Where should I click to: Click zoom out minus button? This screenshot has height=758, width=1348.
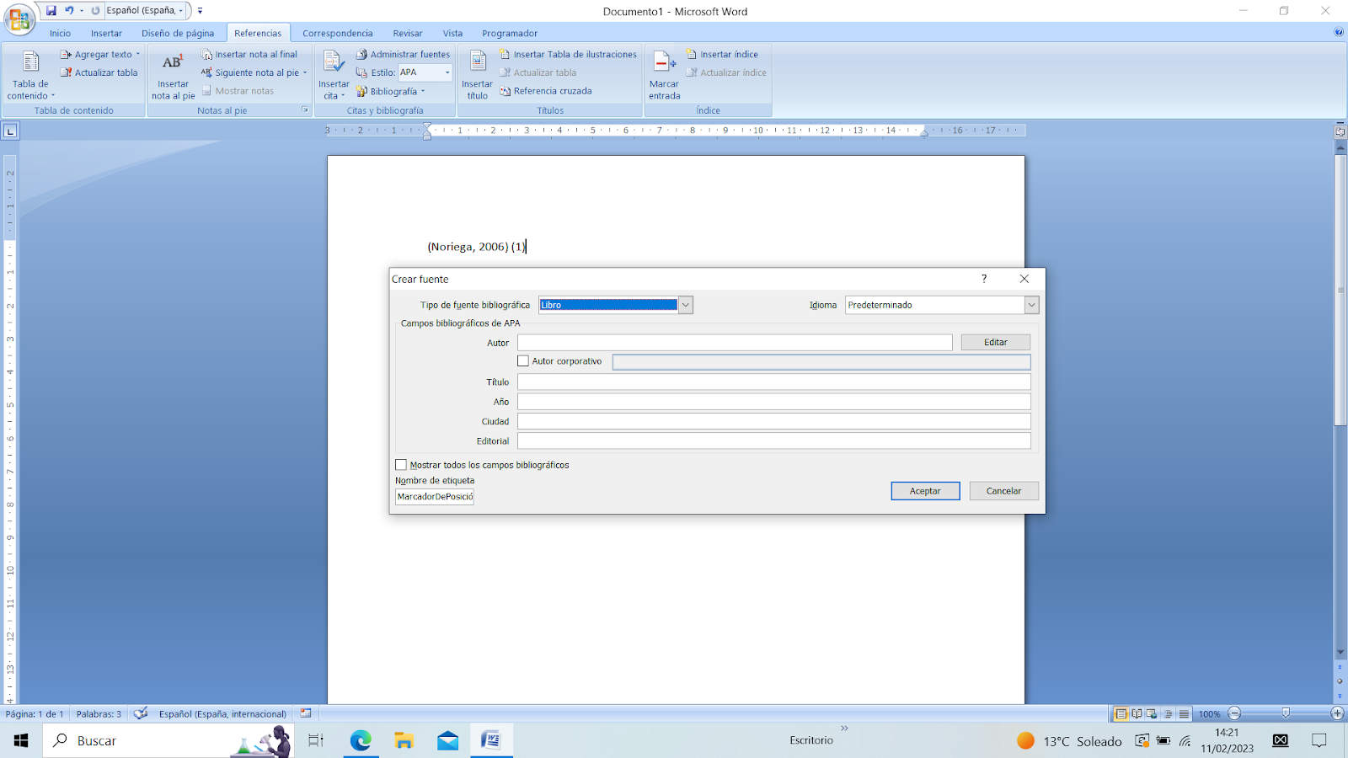tap(1234, 713)
